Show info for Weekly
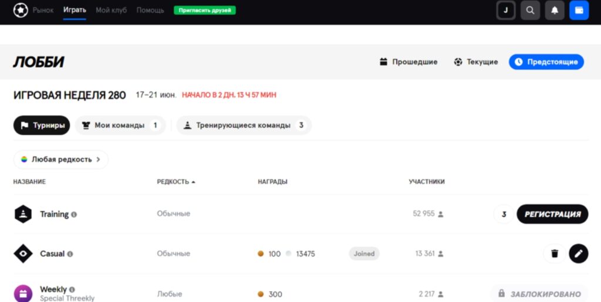The height and width of the screenshot is (302, 601). point(72,290)
